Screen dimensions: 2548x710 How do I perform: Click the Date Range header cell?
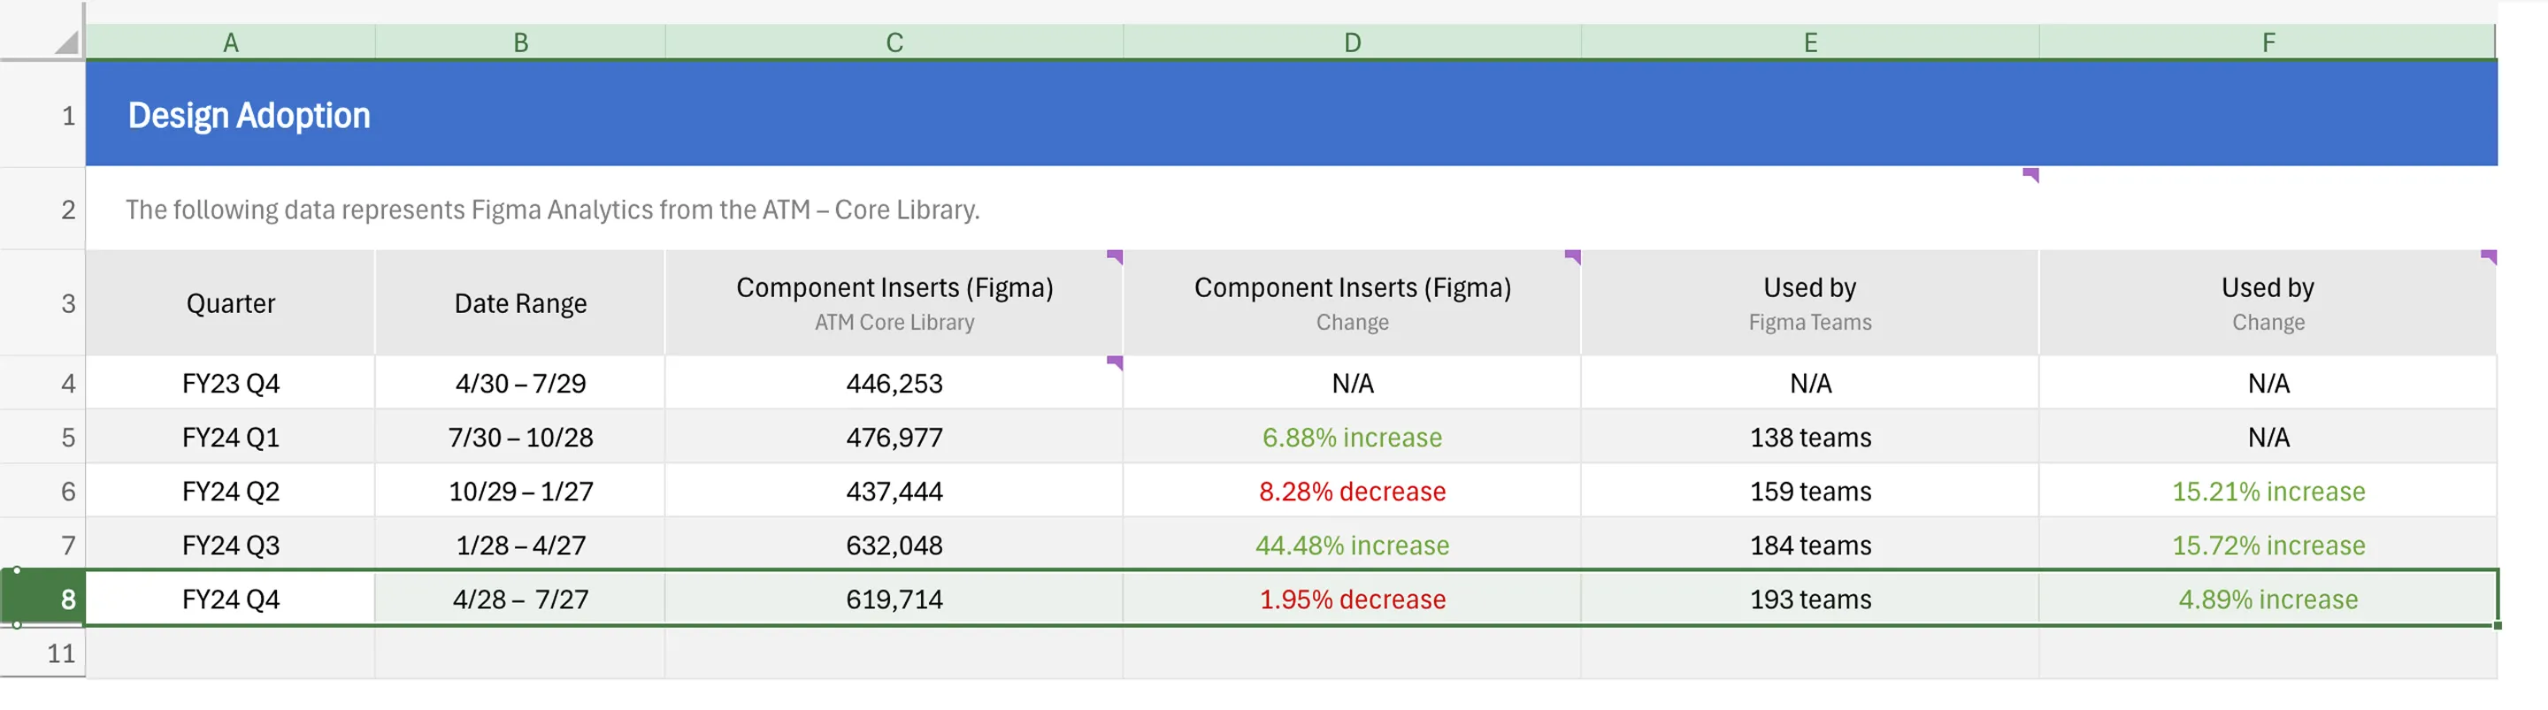(520, 303)
